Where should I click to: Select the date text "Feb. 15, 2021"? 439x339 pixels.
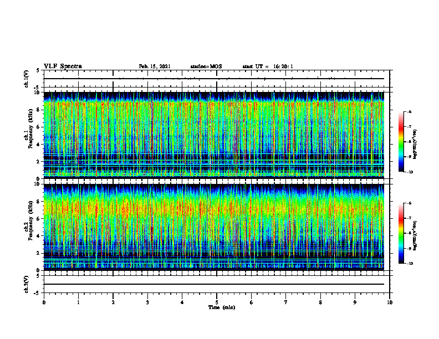click(x=155, y=66)
